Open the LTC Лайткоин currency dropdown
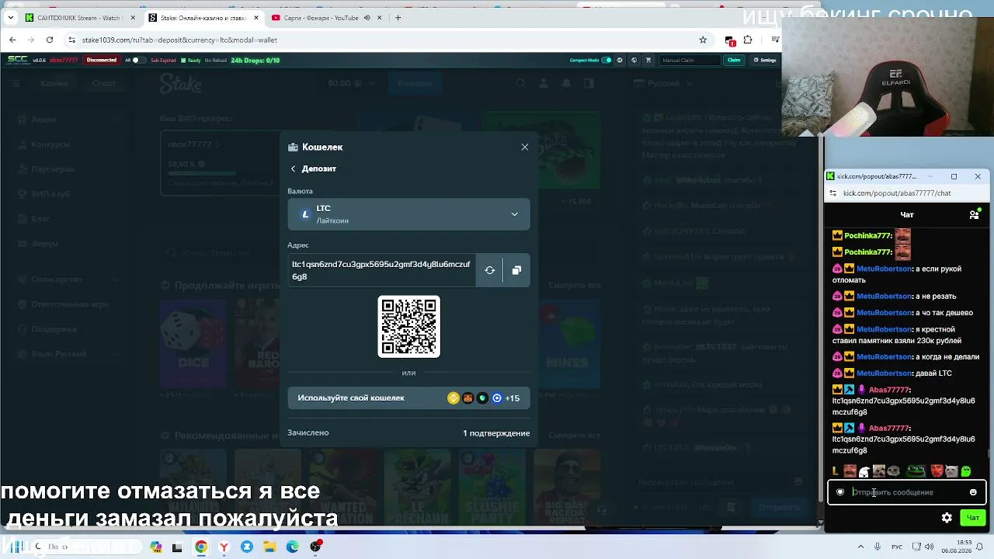 click(408, 214)
